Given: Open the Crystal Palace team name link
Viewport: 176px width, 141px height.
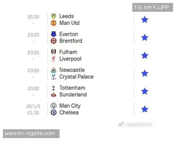Looking at the screenshot, I should [x=76, y=77].
